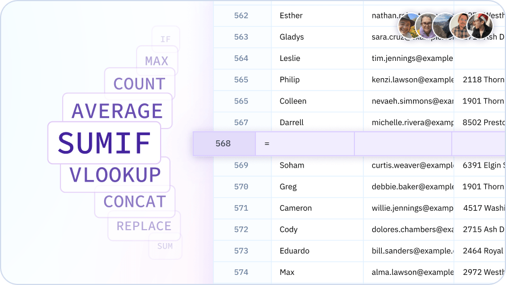The image size is (506, 285).
Task: Open the avatar wearing a Santa hat
Action: click(480, 26)
